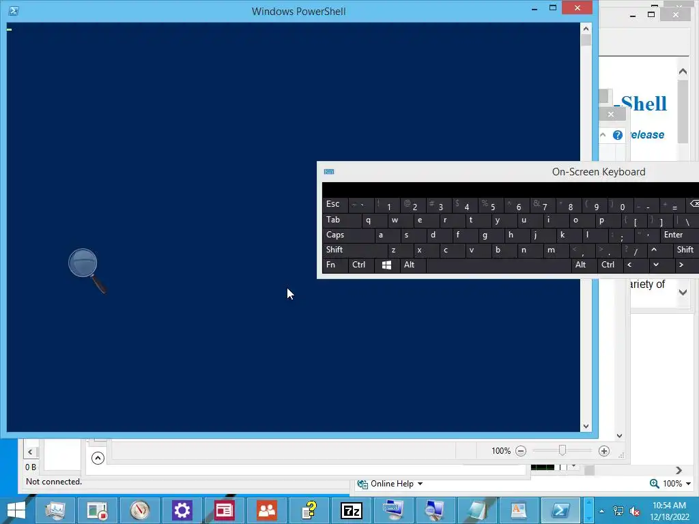
Task: Switch to PowerShell taskbar icon
Action: (560, 510)
